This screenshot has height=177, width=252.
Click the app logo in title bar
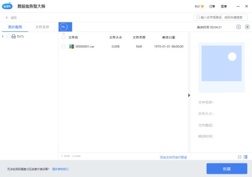click(x=7, y=6)
